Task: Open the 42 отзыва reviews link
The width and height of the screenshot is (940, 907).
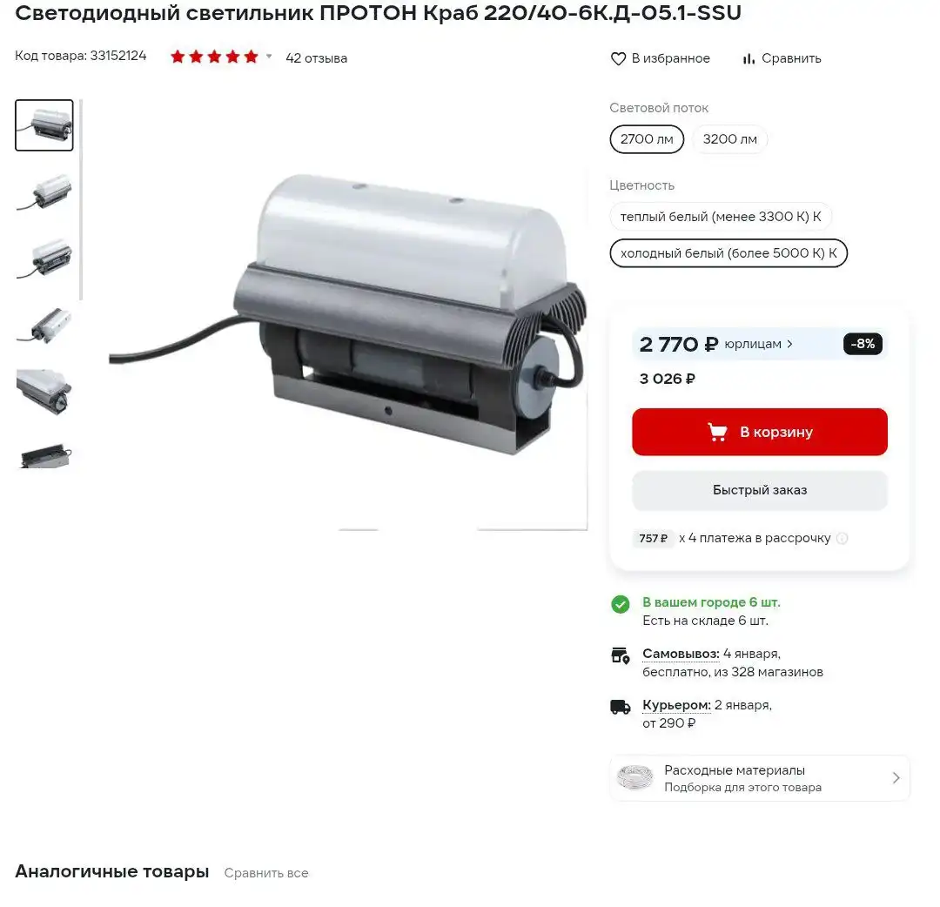Action: click(317, 58)
